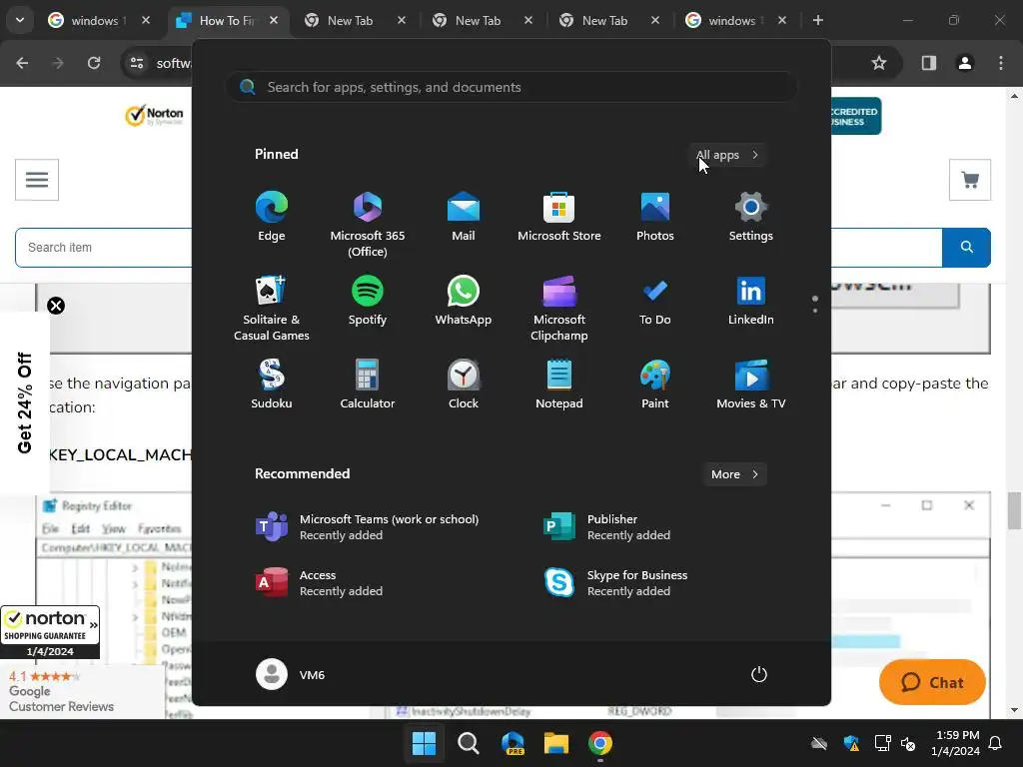
Task: Open File Explorer from the taskbar
Action: pyautogui.click(x=556, y=743)
